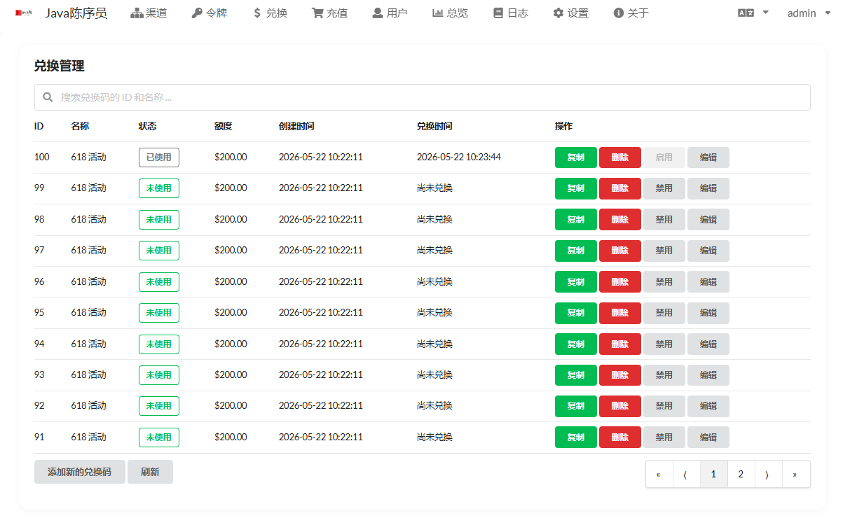Copy redemption code ID 95

576,313
